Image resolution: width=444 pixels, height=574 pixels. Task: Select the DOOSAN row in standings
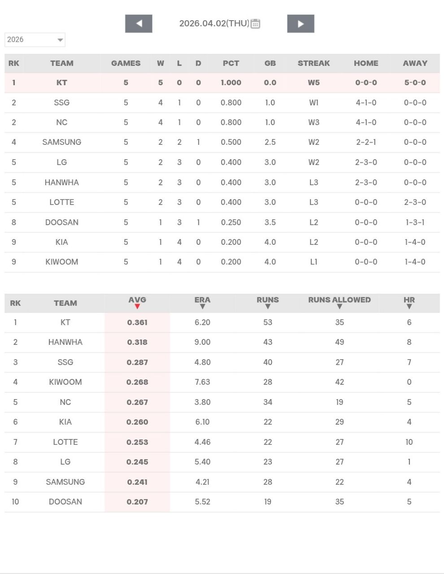62,222
